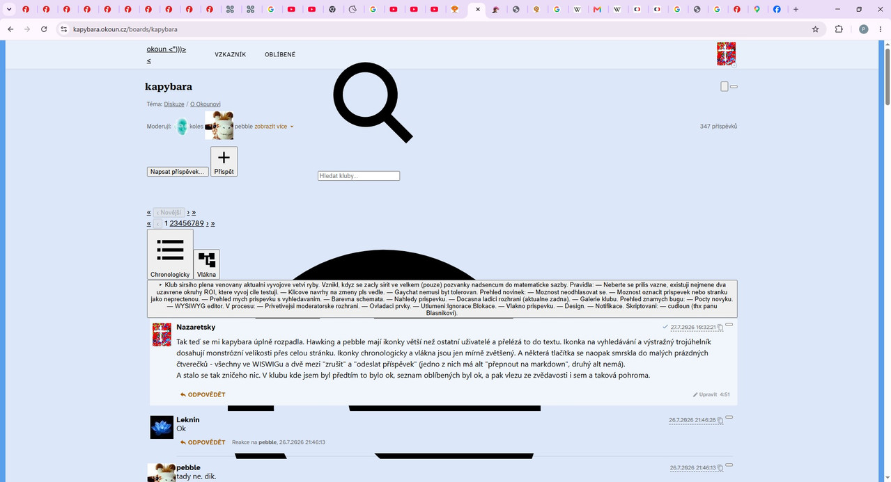This screenshot has width=891, height=482.
Task: Open Leknin's blue lotus avatar
Action: click(162, 428)
